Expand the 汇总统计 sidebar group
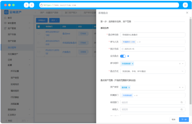Screen dimensions: 192x124 [29, 115]
